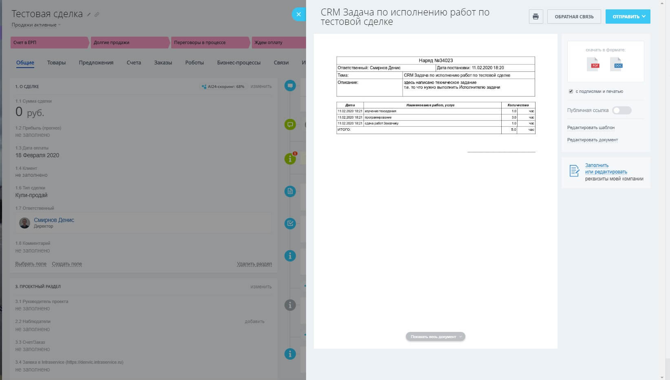Viewport: 670px width, 380px height.
Task: Click the company requisites document icon
Action: pyautogui.click(x=574, y=171)
